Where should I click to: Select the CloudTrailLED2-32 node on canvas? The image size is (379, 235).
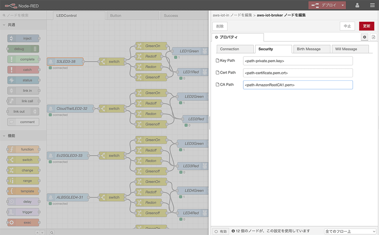coord(70,108)
